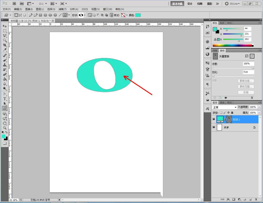Open the Paragraph panel icon in dock
The height and width of the screenshot is (203, 263).
pyautogui.click(x=208, y=85)
